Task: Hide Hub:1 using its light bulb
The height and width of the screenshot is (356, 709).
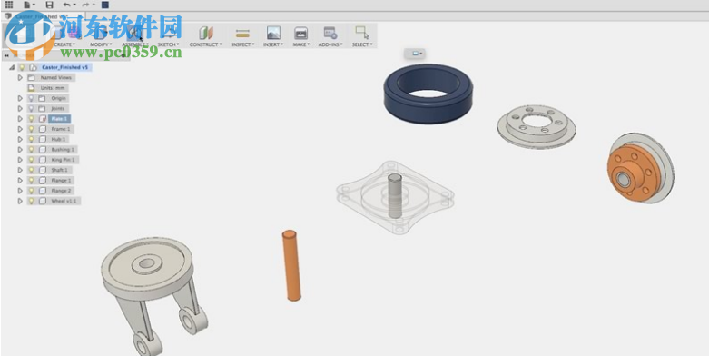Action: 31,139
